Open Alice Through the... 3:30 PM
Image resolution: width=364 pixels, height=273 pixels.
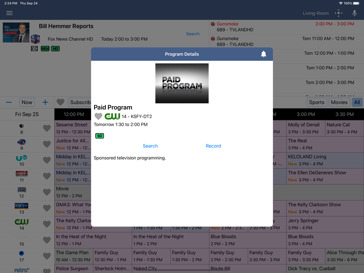point(344,256)
